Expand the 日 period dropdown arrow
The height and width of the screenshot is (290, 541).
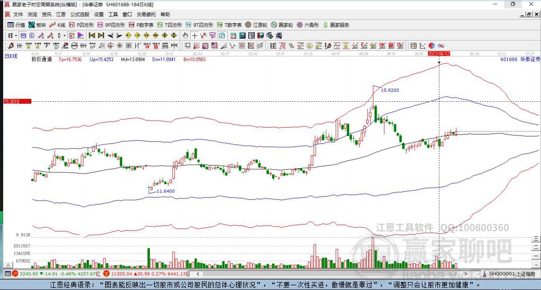click(x=16, y=35)
